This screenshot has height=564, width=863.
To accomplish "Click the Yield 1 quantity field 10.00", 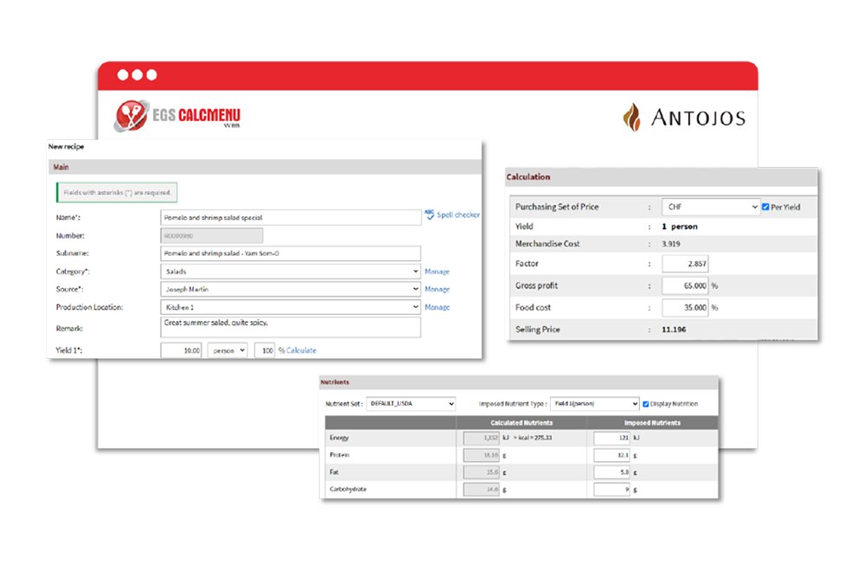I will (181, 350).
